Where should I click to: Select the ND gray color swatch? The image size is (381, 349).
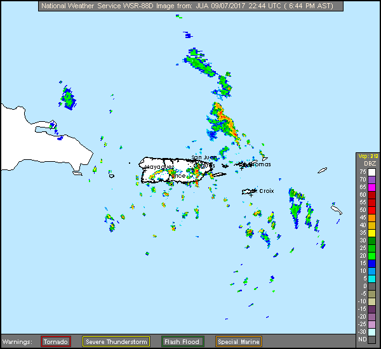coord(371,339)
